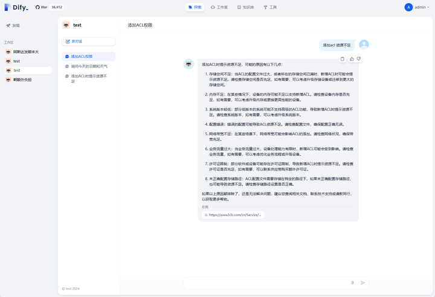Click answer point 1 about 存储空间不足
The image size is (435, 297).
point(279,80)
